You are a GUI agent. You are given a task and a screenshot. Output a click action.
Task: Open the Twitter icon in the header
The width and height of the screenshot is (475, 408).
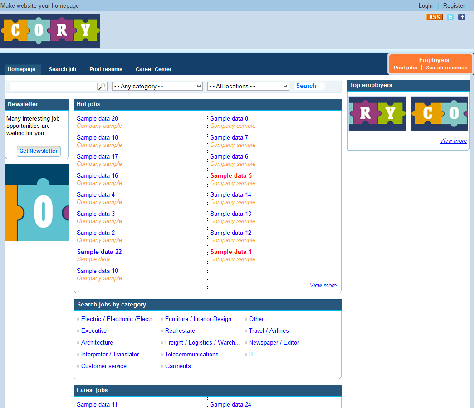(x=450, y=17)
